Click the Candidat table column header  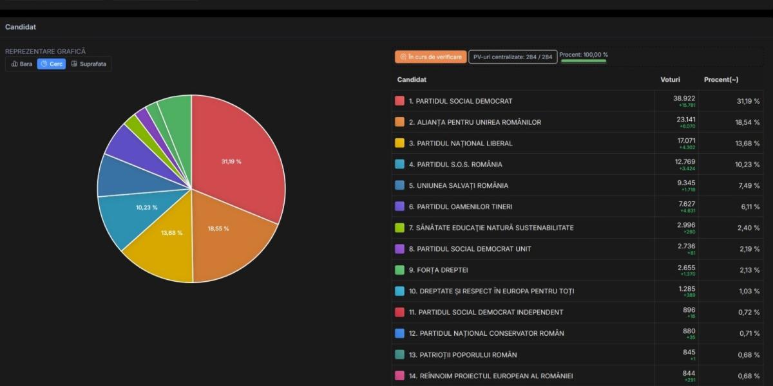(x=412, y=79)
